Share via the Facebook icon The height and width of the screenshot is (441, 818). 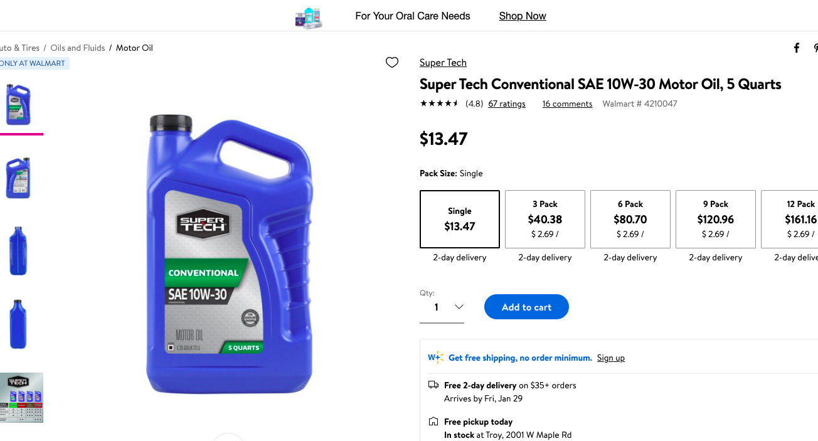(797, 48)
